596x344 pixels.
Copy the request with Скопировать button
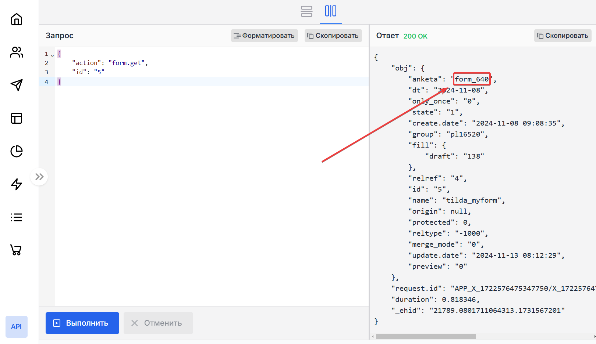(333, 36)
